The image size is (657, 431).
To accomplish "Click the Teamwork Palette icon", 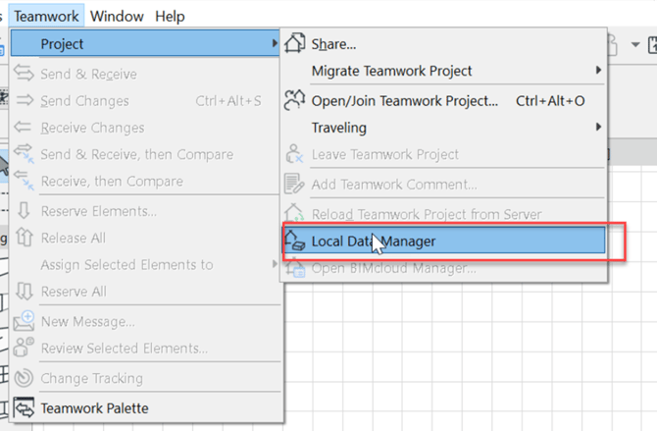I will tap(25, 407).
